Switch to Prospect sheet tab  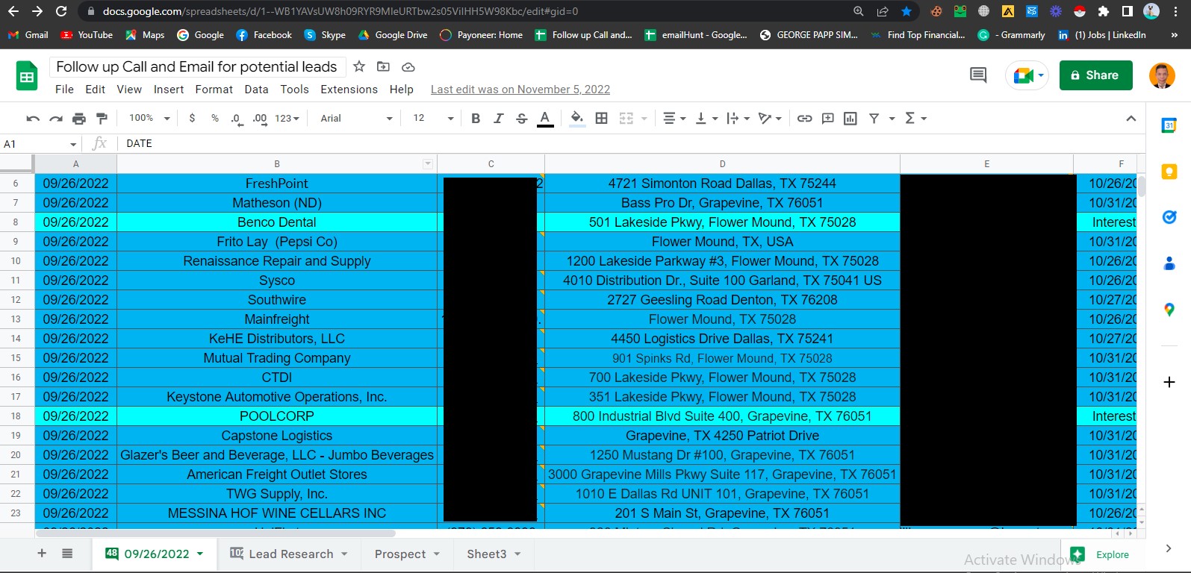tap(407, 554)
